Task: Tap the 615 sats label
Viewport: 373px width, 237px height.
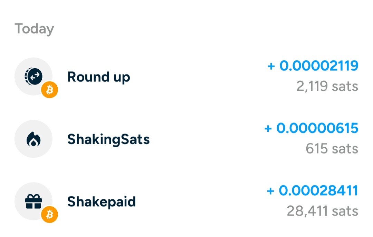Action: point(332,149)
